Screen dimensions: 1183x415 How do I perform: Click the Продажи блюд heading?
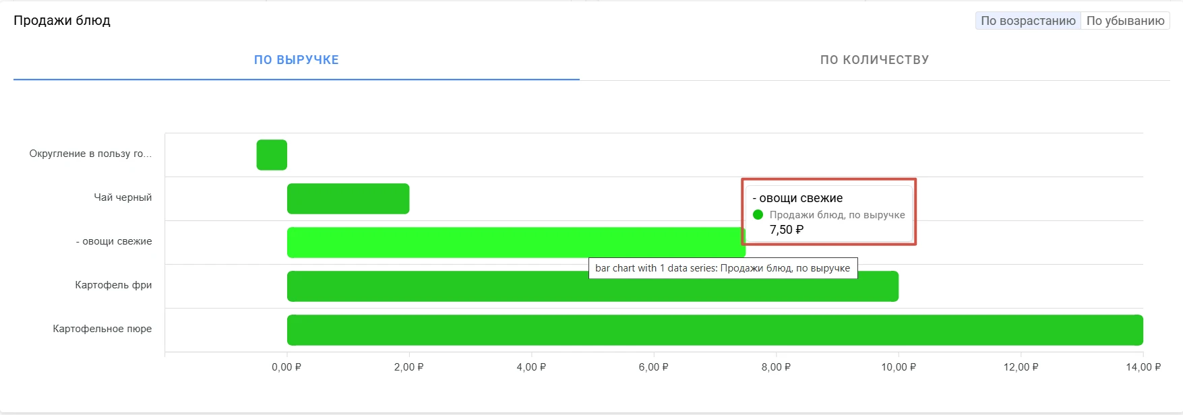pos(62,20)
